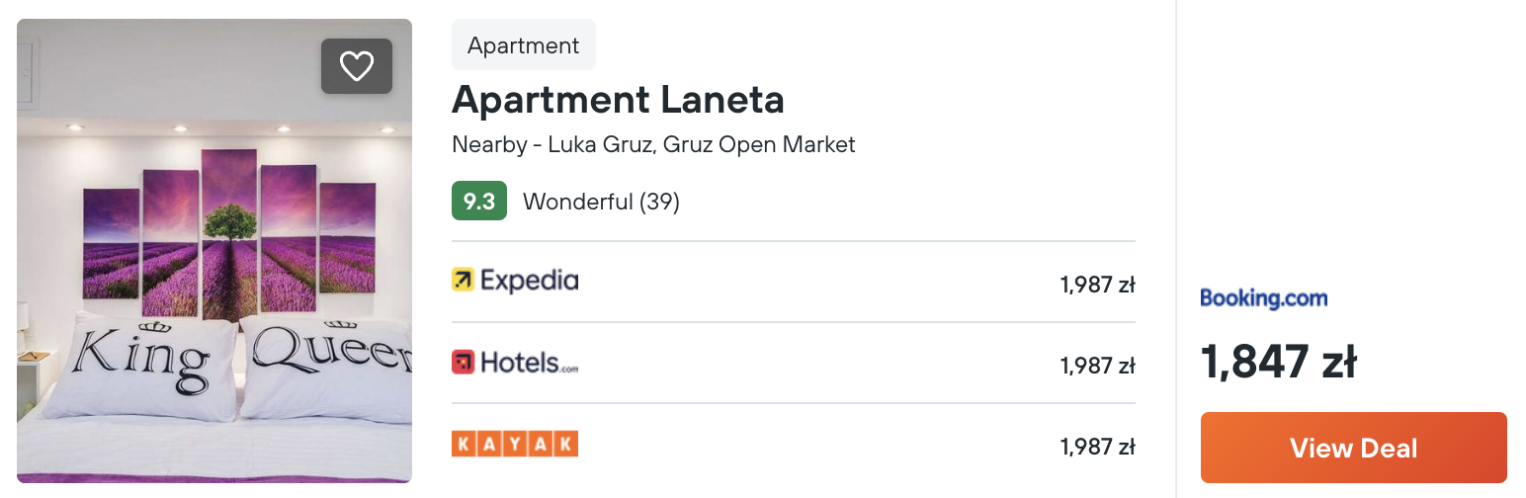Click the View Deal button
Viewport: 1526px width, 498px height.
pos(1354,448)
